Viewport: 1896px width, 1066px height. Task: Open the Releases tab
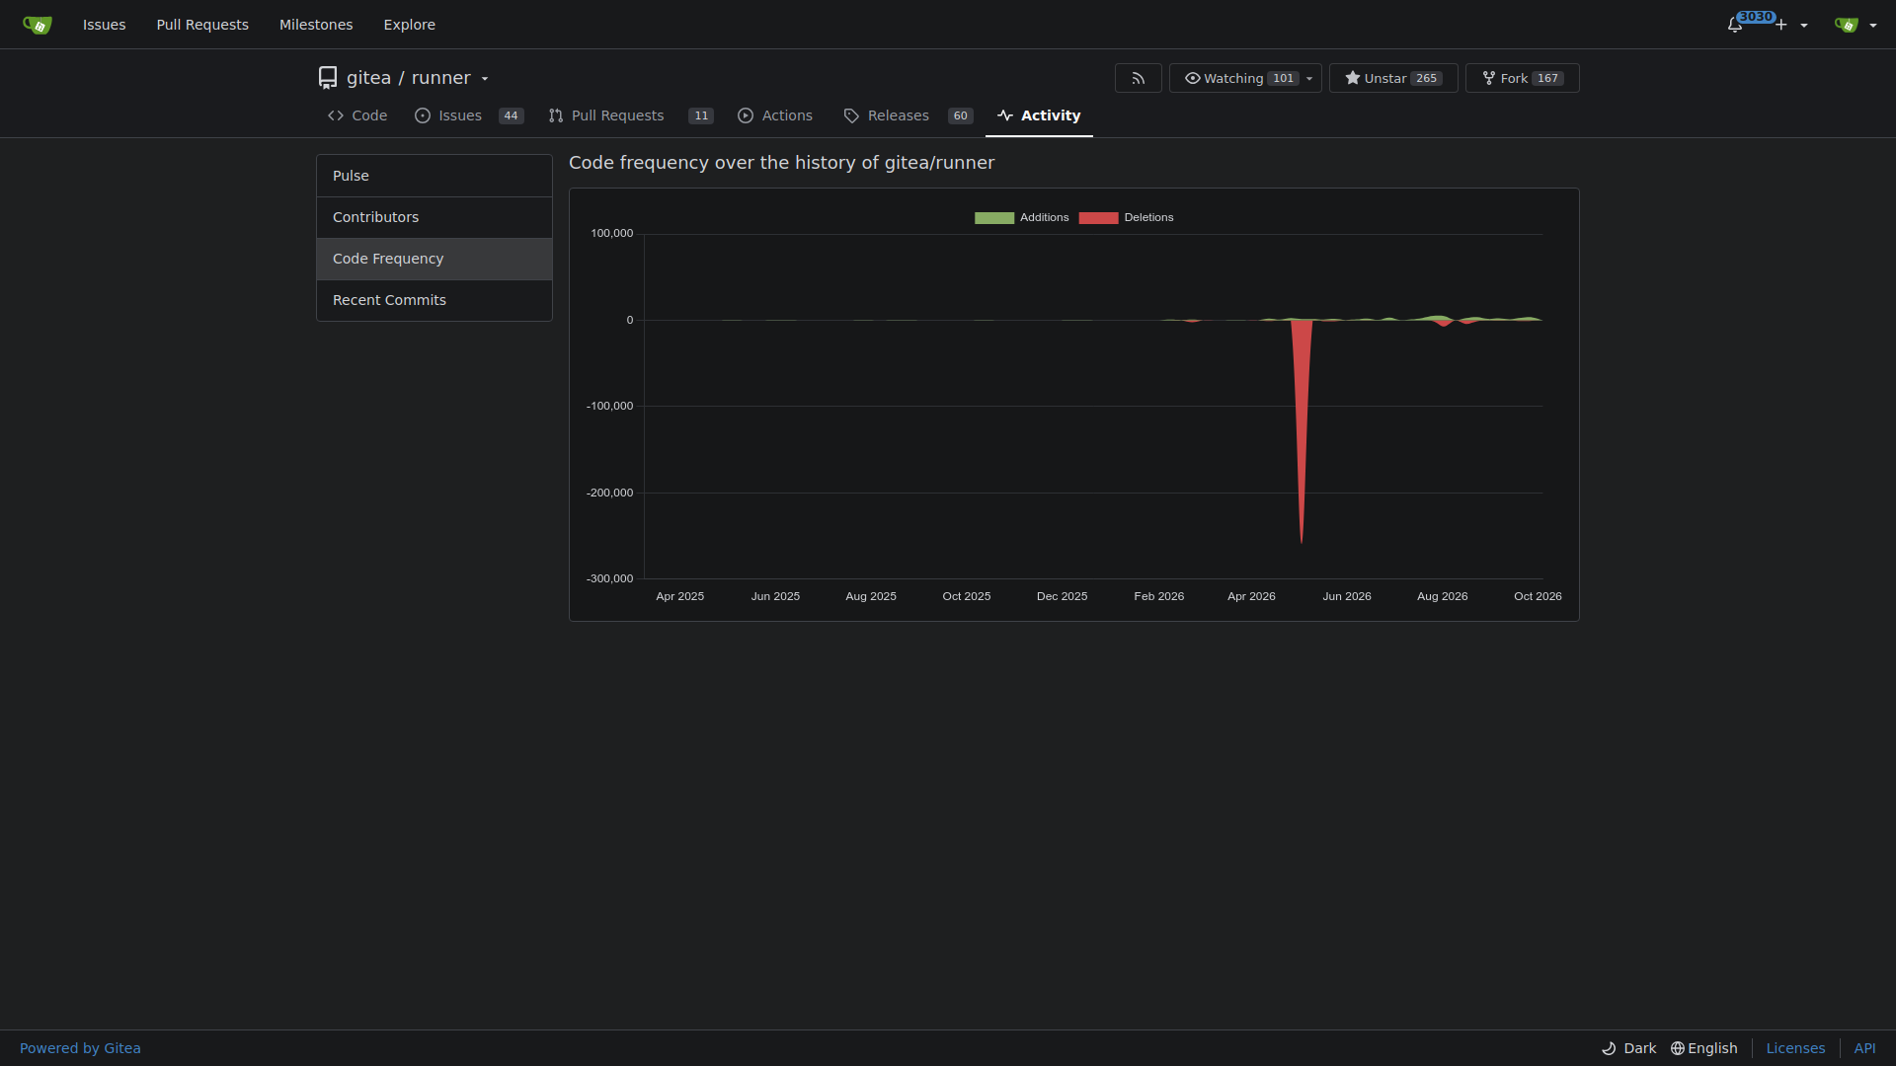(x=908, y=115)
